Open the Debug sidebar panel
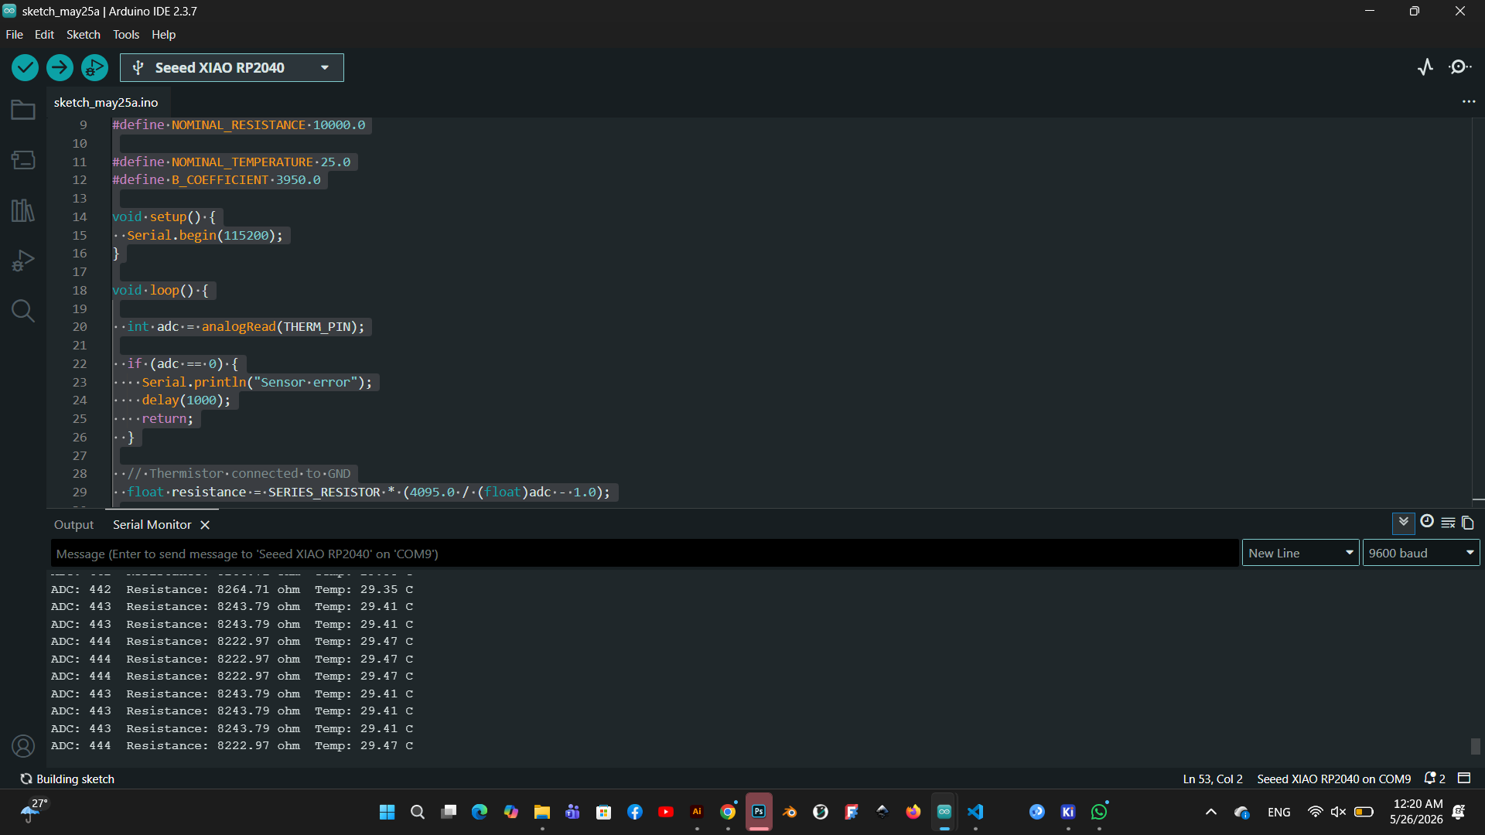This screenshot has width=1485, height=835. click(23, 261)
